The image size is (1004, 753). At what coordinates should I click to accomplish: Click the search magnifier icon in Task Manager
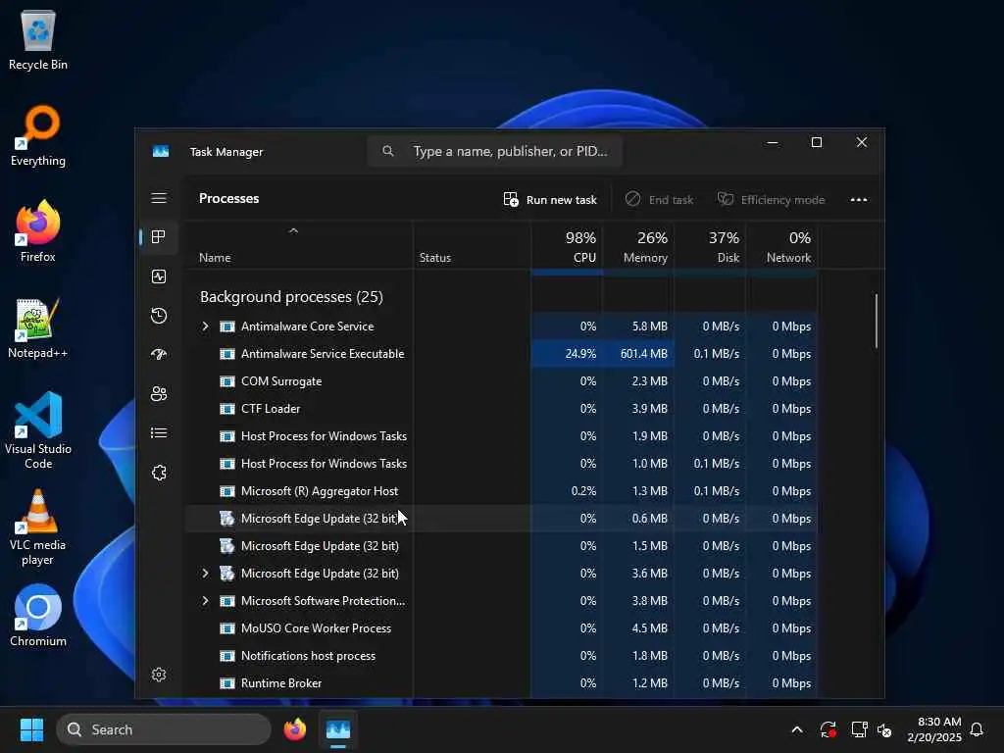tap(387, 151)
